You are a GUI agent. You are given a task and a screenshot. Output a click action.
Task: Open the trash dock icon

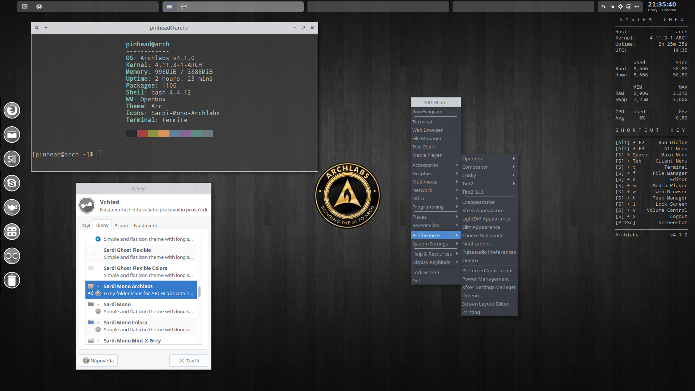[x=12, y=280]
